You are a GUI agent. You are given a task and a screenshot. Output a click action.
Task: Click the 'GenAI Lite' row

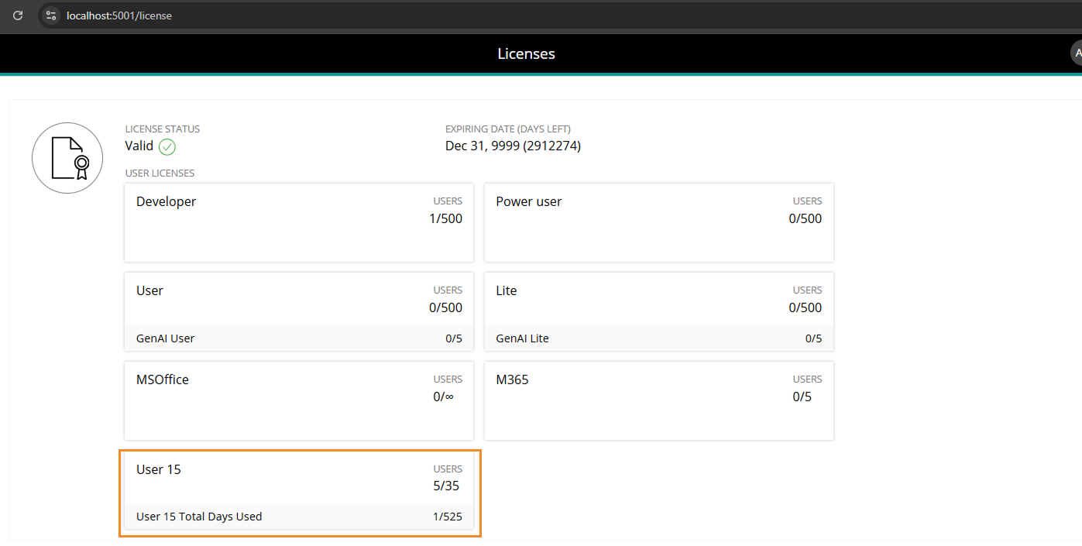click(659, 338)
